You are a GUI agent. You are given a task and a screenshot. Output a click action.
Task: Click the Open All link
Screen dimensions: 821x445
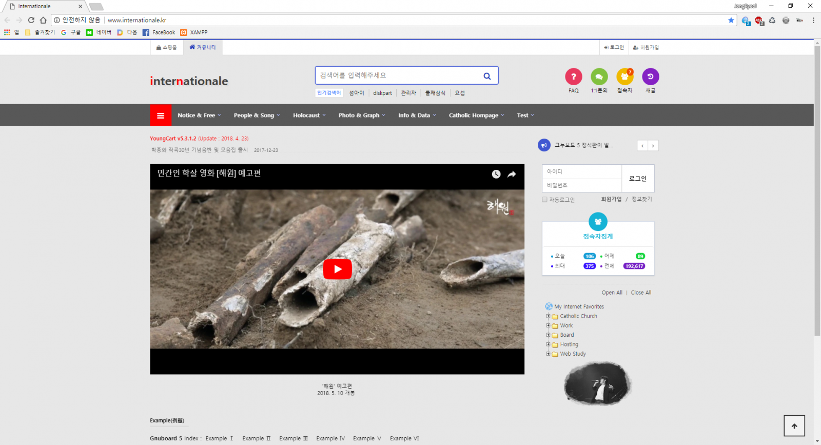pos(612,293)
